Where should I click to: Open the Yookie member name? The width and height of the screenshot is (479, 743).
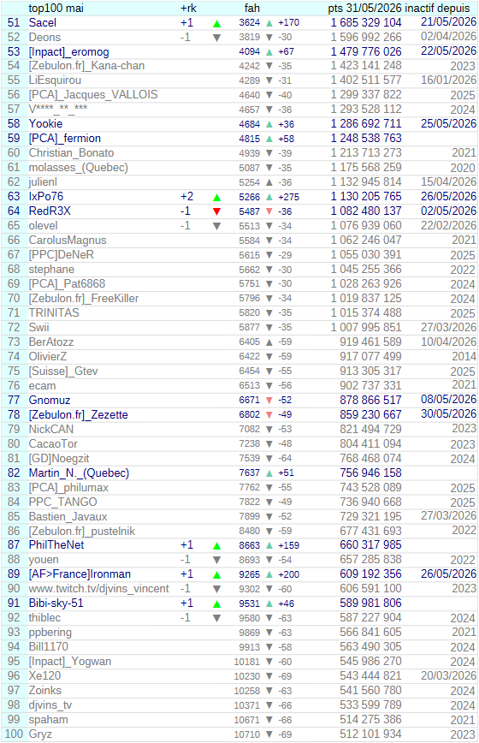pos(45,124)
